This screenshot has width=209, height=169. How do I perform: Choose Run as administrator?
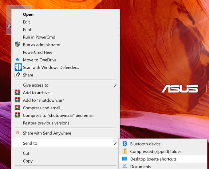click(x=65, y=45)
